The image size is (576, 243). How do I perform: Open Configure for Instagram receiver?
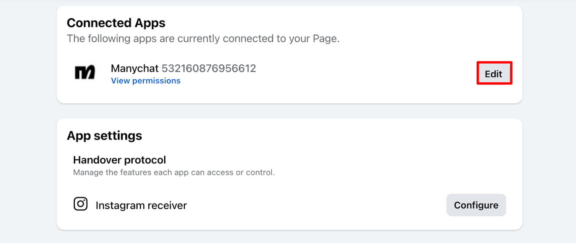pos(476,205)
